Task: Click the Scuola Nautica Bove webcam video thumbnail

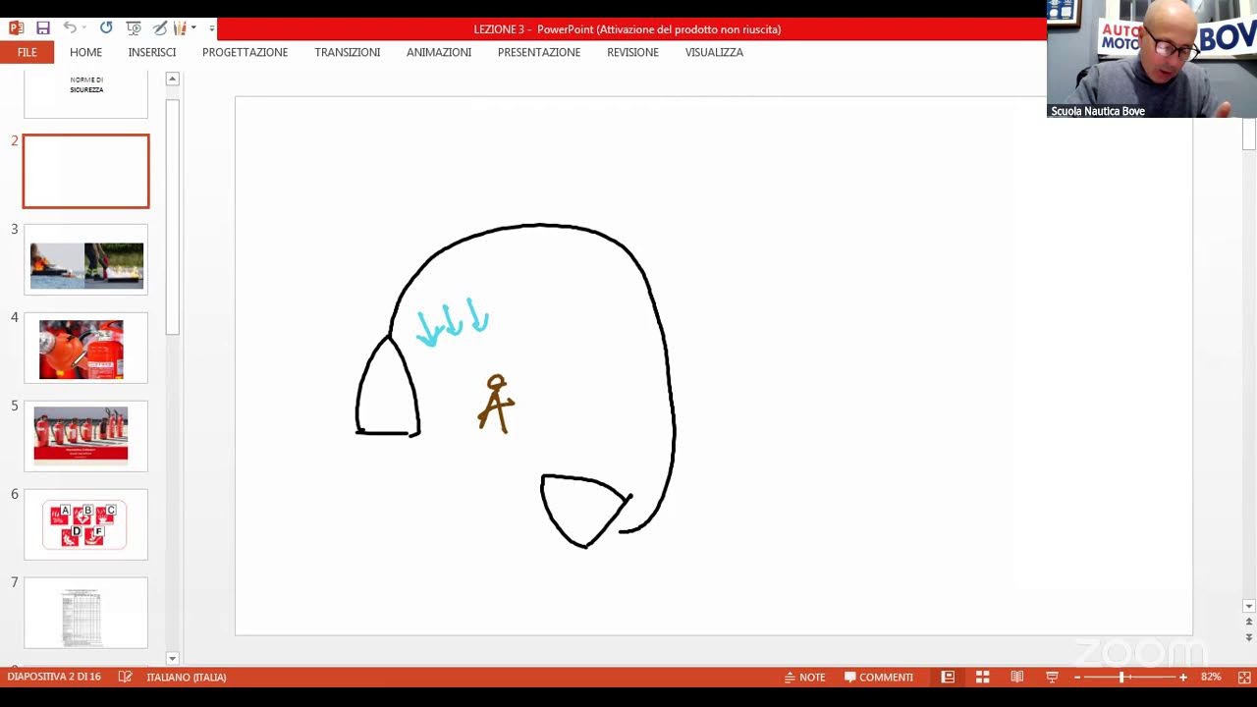Action: (x=1152, y=59)
